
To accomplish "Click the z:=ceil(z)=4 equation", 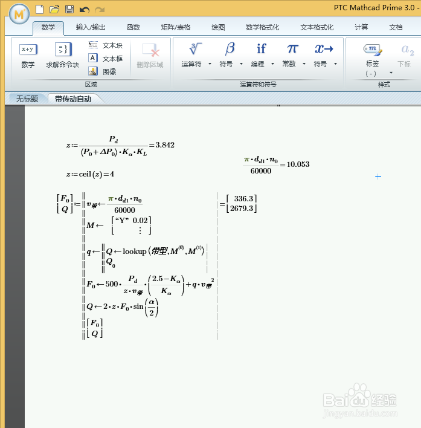I will pyautogui.click(x=90, y=174).
